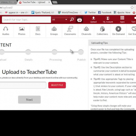Switch to the TeacherTube - Upload tab
The image size is (136, 136).
tap(34, 2)
